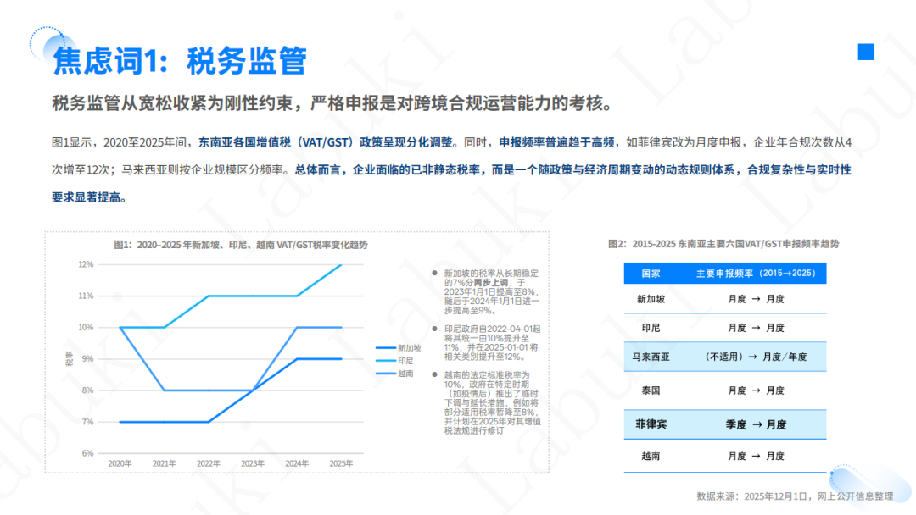
Task: Click the bold phrase 东南亚各国增值税（VAT/GST）政策呈现分化调整
Action: click(x=326, y=142)
